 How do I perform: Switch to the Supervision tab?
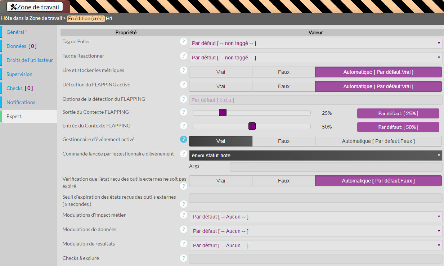(x=19, y=74)
